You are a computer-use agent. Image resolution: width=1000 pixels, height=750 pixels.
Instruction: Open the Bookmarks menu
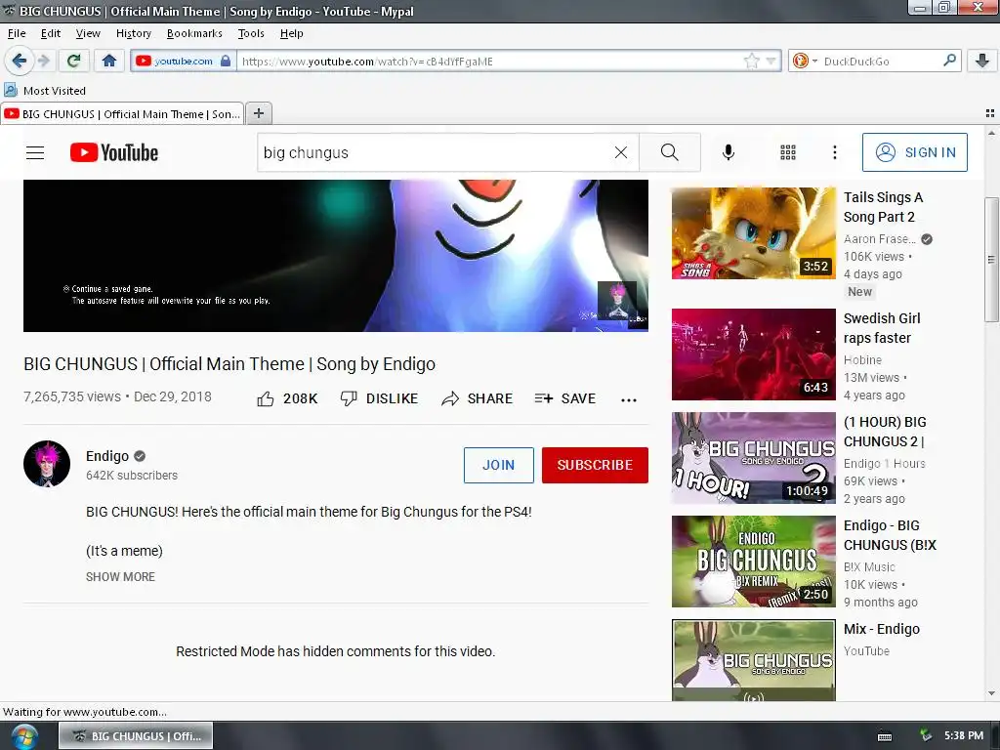[194, 33]
